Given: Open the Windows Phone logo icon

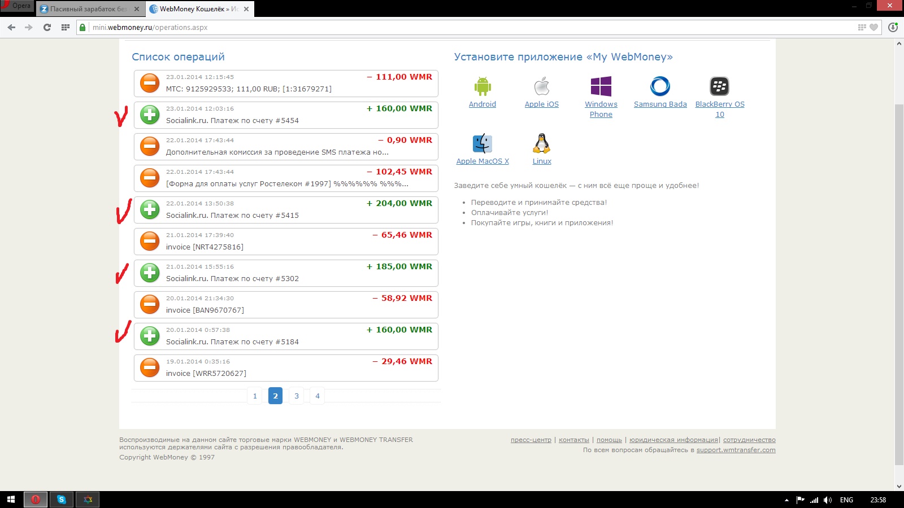Looking at the screenshot, I should point(601,86).
